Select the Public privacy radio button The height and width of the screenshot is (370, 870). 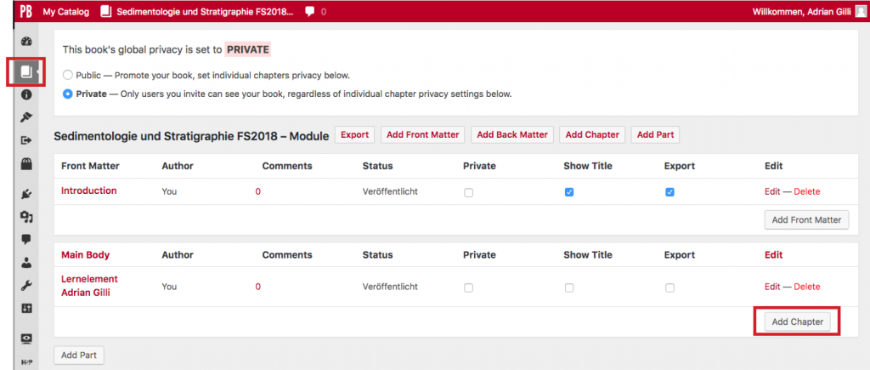[68, 75]
